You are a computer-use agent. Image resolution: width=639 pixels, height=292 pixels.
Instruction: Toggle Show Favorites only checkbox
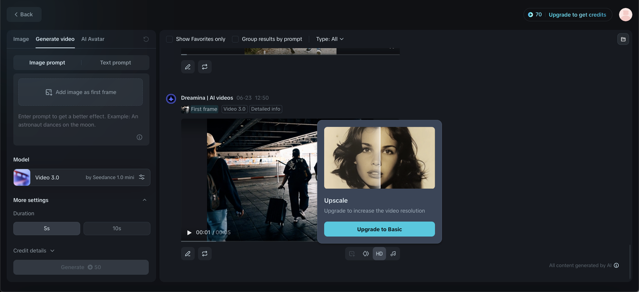170,39
